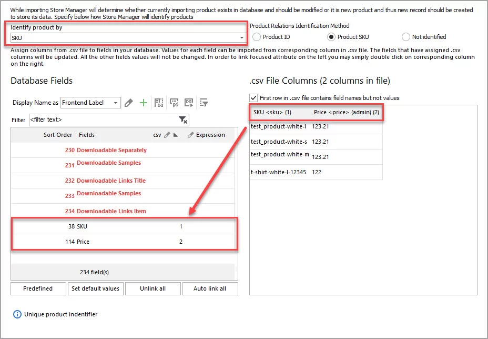
Task: Click the Predefined button
Action: (x=38, y=288)
